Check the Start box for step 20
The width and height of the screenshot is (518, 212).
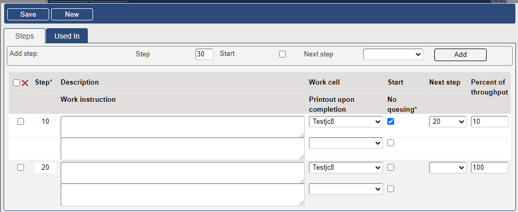pos(391,168)
